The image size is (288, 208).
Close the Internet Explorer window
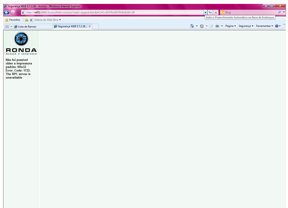[280, 6]
